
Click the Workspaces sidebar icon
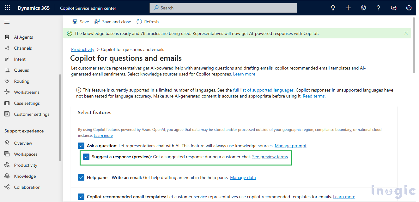point(7,154)
